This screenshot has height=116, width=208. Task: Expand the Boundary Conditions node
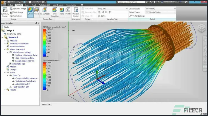tap(5, 43)
